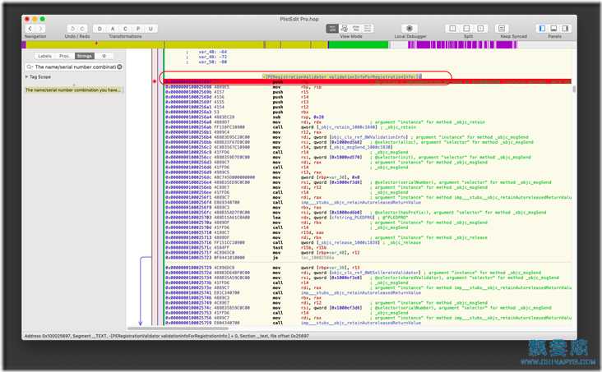The height and width of the screenshot is (372, 602).
Task: Click the 'var_40: -64' variable line
Action: coord(213,52)
